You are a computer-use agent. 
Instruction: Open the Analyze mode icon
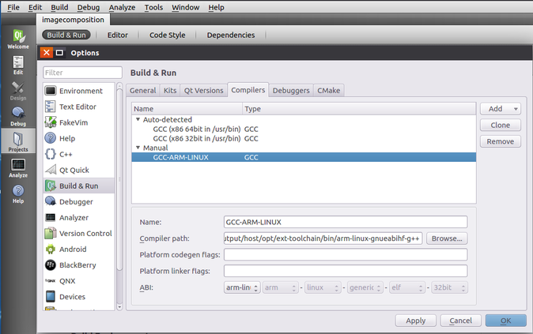[17, 167]
